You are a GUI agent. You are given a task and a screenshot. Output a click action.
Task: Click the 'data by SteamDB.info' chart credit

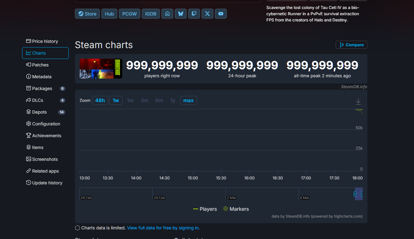(317, 216)
